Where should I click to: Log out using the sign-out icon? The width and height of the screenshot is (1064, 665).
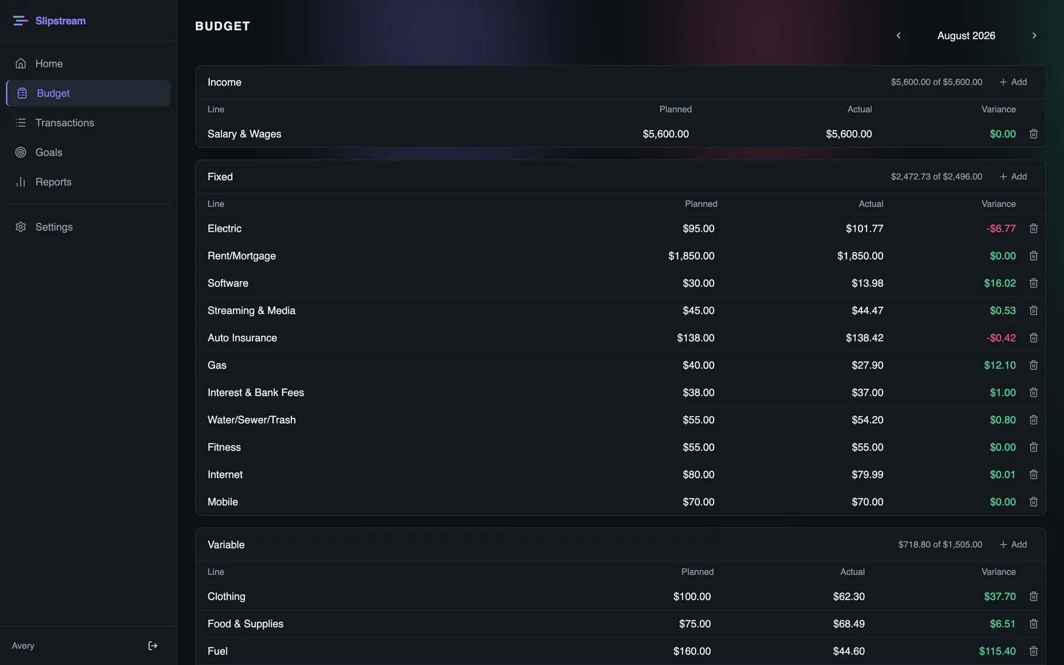153,645
